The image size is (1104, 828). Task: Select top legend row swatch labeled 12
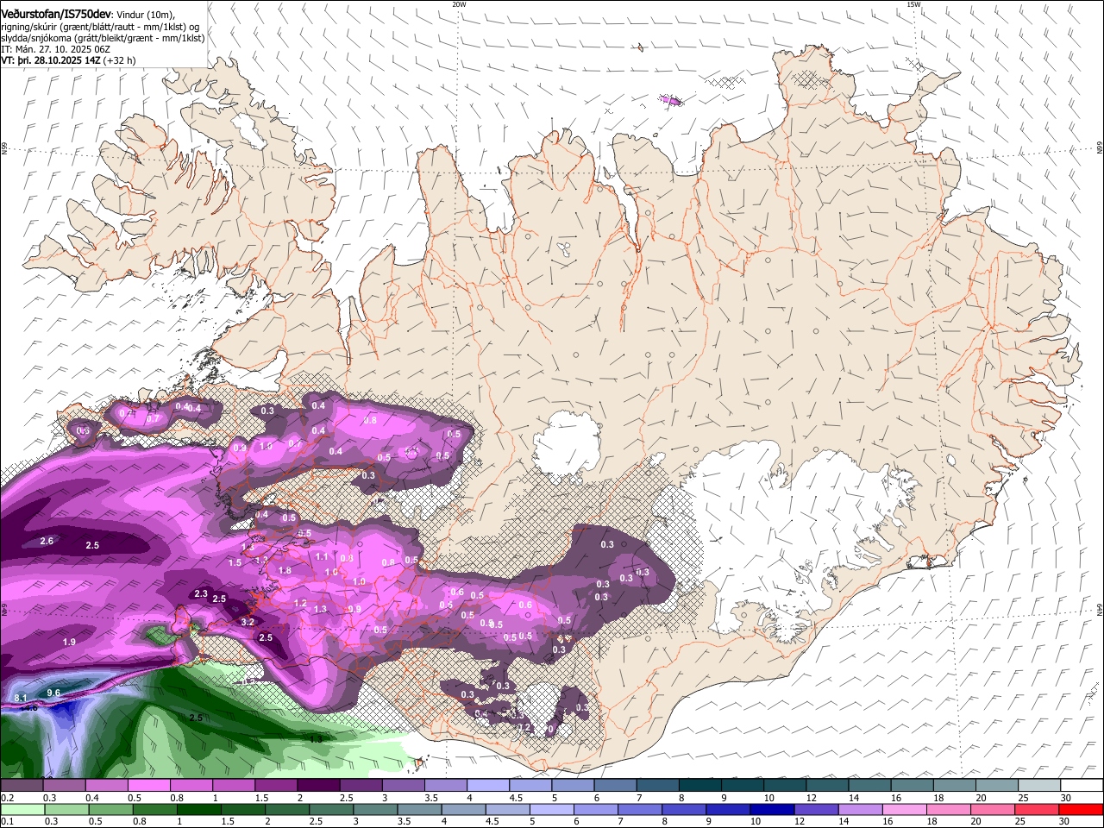click(x=826, y=786)
